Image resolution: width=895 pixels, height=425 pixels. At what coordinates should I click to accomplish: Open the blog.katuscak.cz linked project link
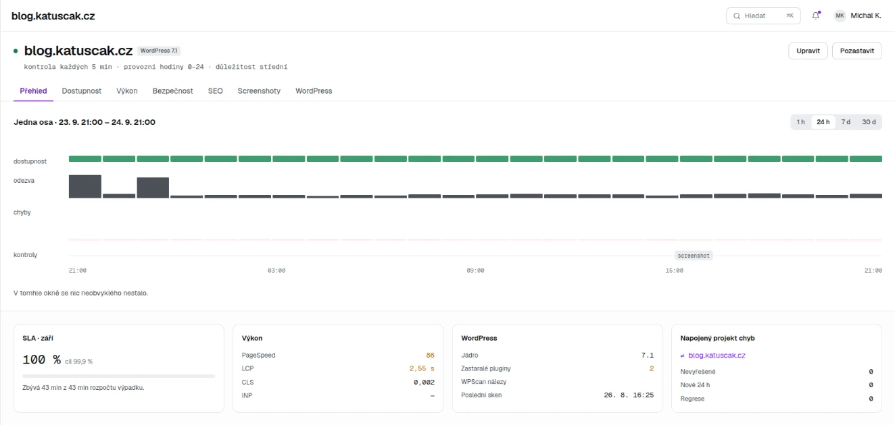pos(717,356)
